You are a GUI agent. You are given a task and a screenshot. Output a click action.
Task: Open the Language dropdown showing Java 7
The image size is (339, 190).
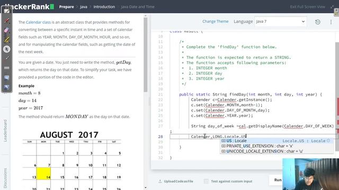[x=280, y=22]
